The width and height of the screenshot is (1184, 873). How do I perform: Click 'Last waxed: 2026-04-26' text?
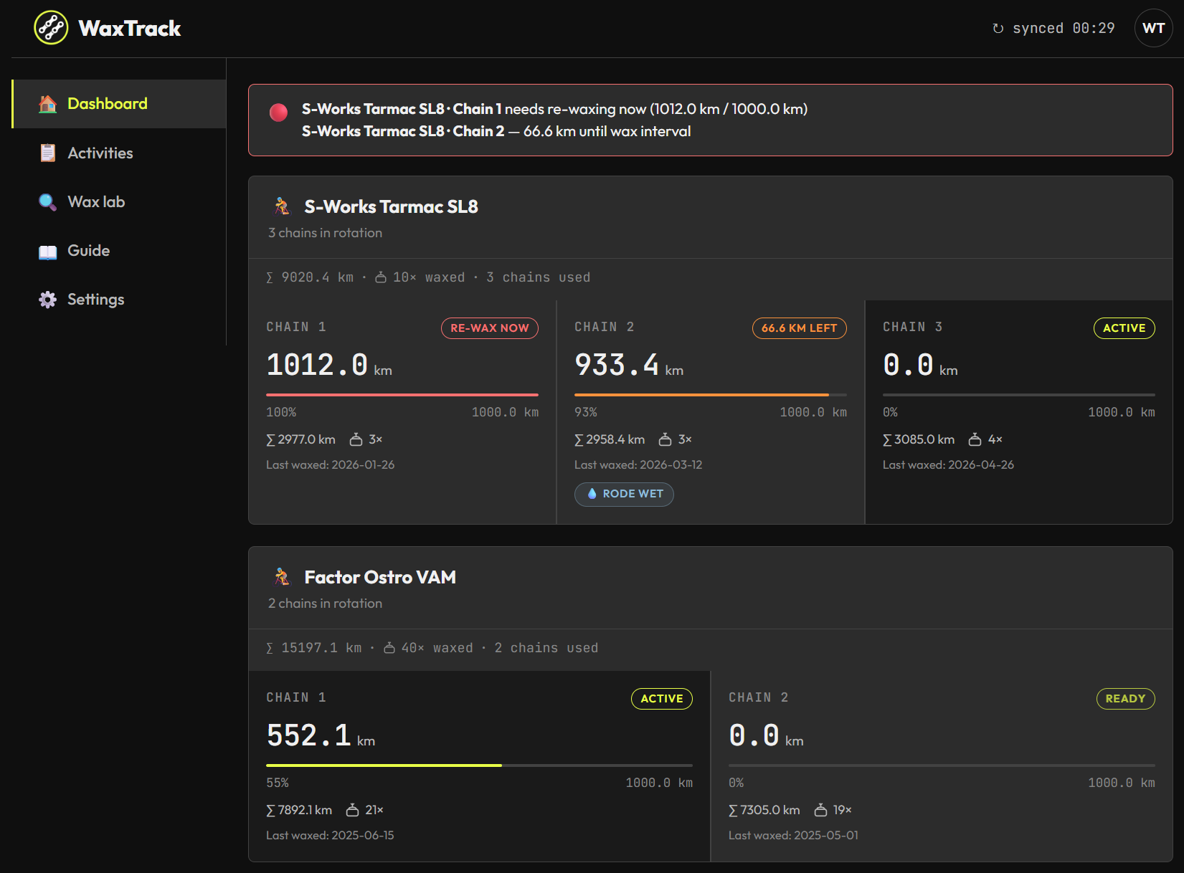(x=948, y=465)
